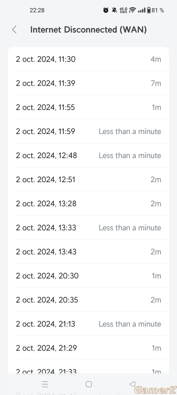This screenshot has width=177, height=395.
Task: Select the 12:51 disconnect event
Action: [88, 179]
